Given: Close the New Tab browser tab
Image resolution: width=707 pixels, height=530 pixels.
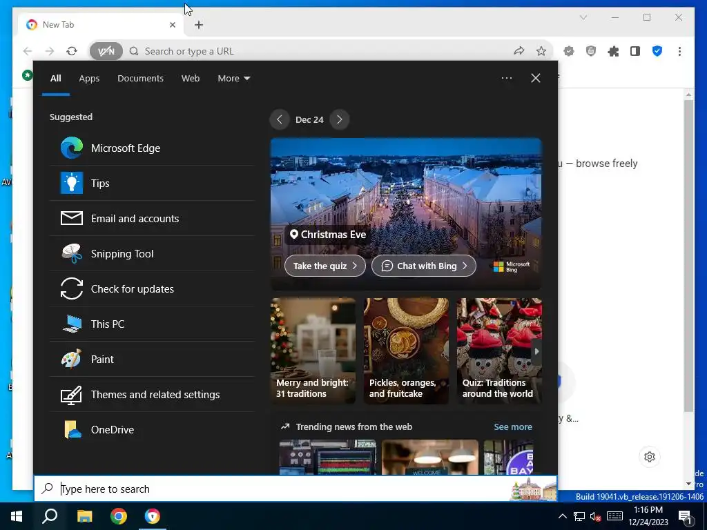Looking at the screenshot, I should (x=172, y=25).
